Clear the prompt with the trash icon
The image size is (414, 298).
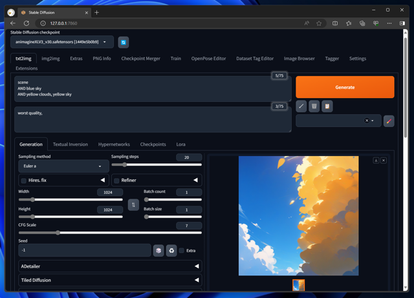314,106
